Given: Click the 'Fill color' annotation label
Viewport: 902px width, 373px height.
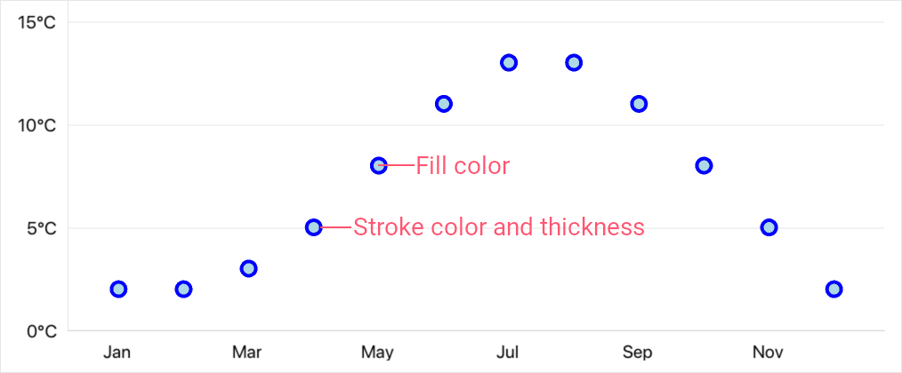Looking at the screenshot, I should pyautogui.click(x=463, y=166).
